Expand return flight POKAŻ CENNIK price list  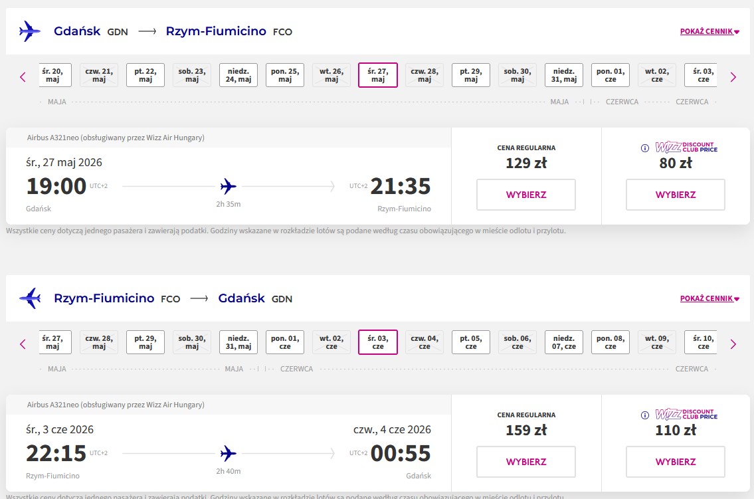pos(709,298)
